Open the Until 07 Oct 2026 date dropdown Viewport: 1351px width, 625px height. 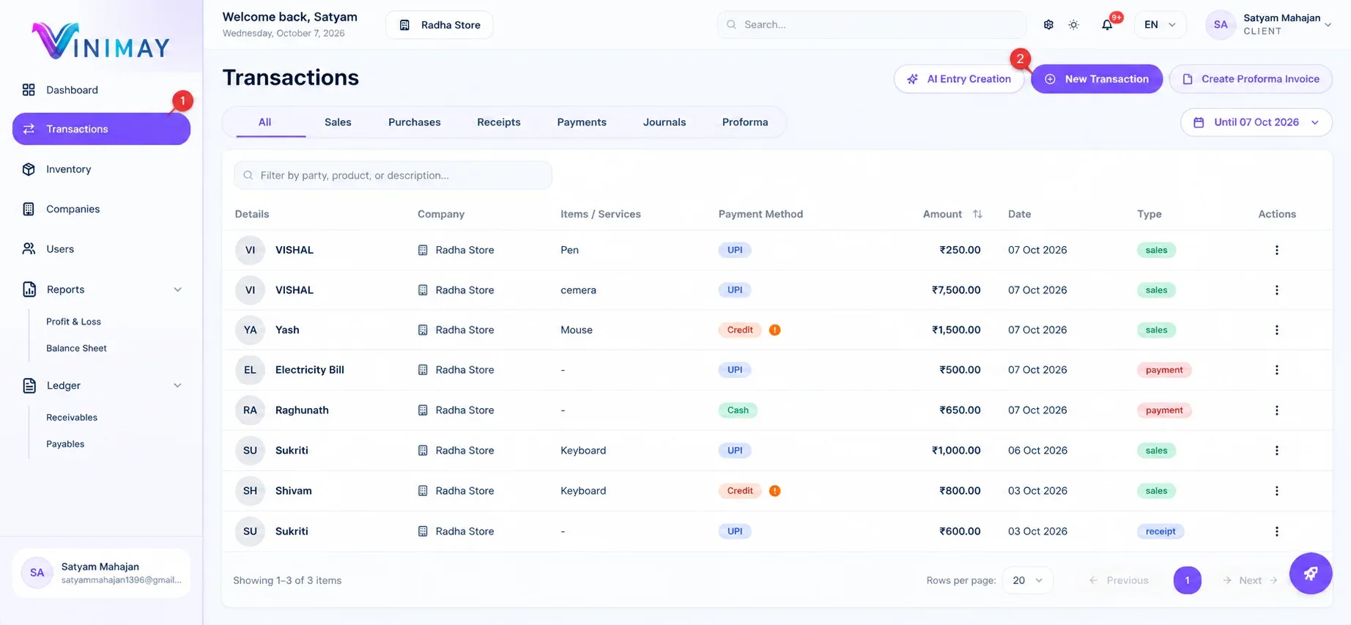pyautogui.click(x=1256, y=122)
